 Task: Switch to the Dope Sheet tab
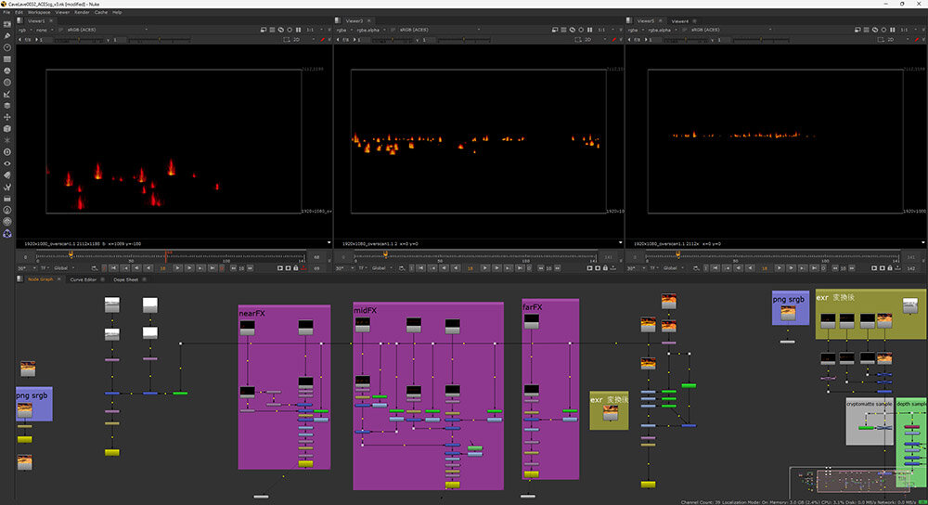coord(125,279)
